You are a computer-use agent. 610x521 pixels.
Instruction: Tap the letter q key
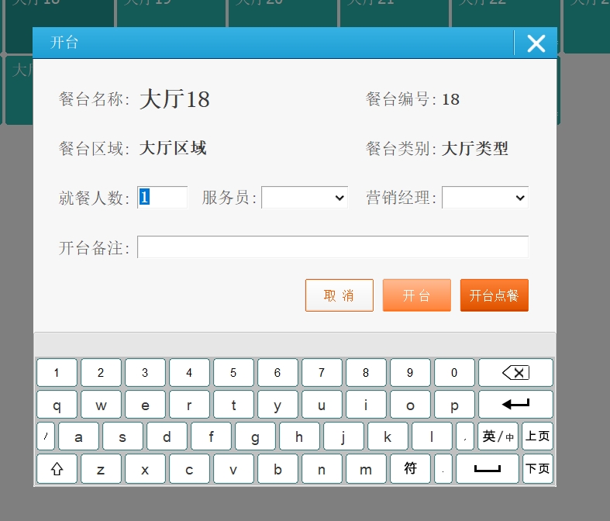coord(57,405)
